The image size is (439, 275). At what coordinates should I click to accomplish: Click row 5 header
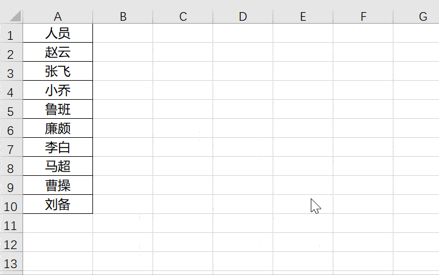[x=11, y=110]
